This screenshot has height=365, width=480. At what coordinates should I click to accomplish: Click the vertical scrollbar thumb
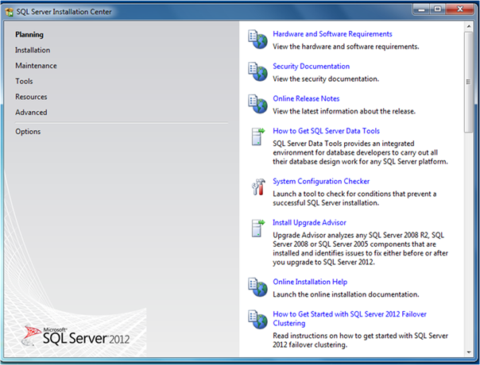click(468, 82)
